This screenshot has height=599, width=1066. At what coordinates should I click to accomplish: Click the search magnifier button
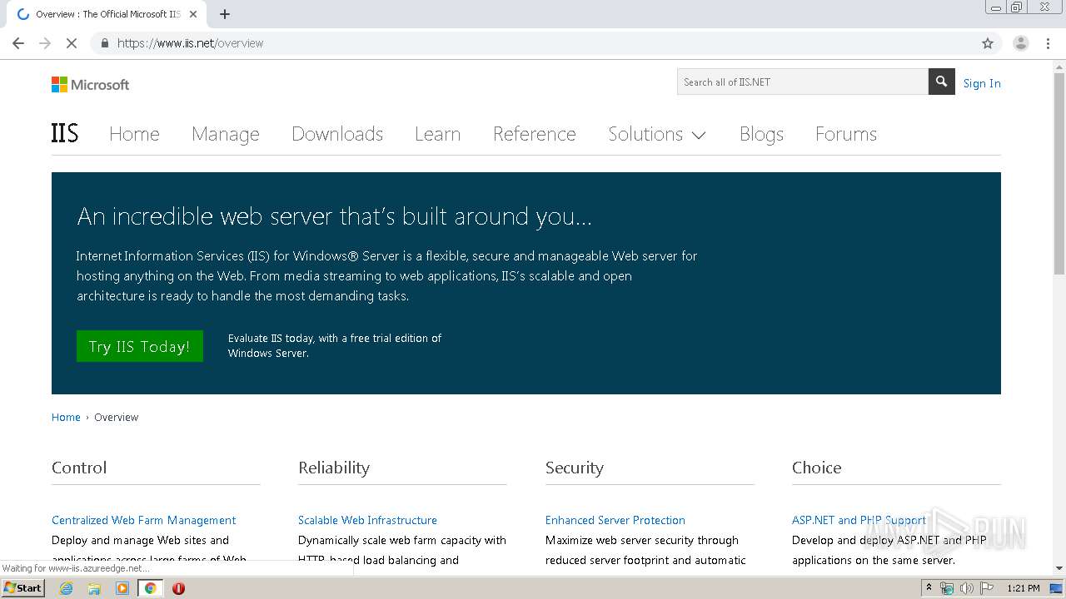[x=941, y=82]
